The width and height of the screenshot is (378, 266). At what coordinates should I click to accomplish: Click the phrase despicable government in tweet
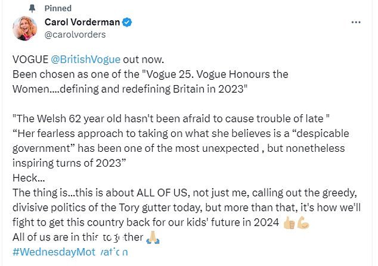(181, 141)
